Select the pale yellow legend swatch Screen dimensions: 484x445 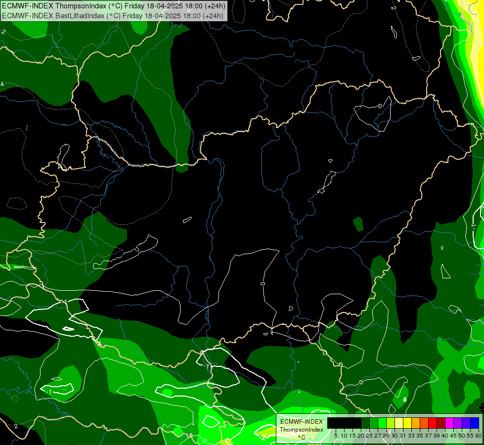[x=399, y=423]
